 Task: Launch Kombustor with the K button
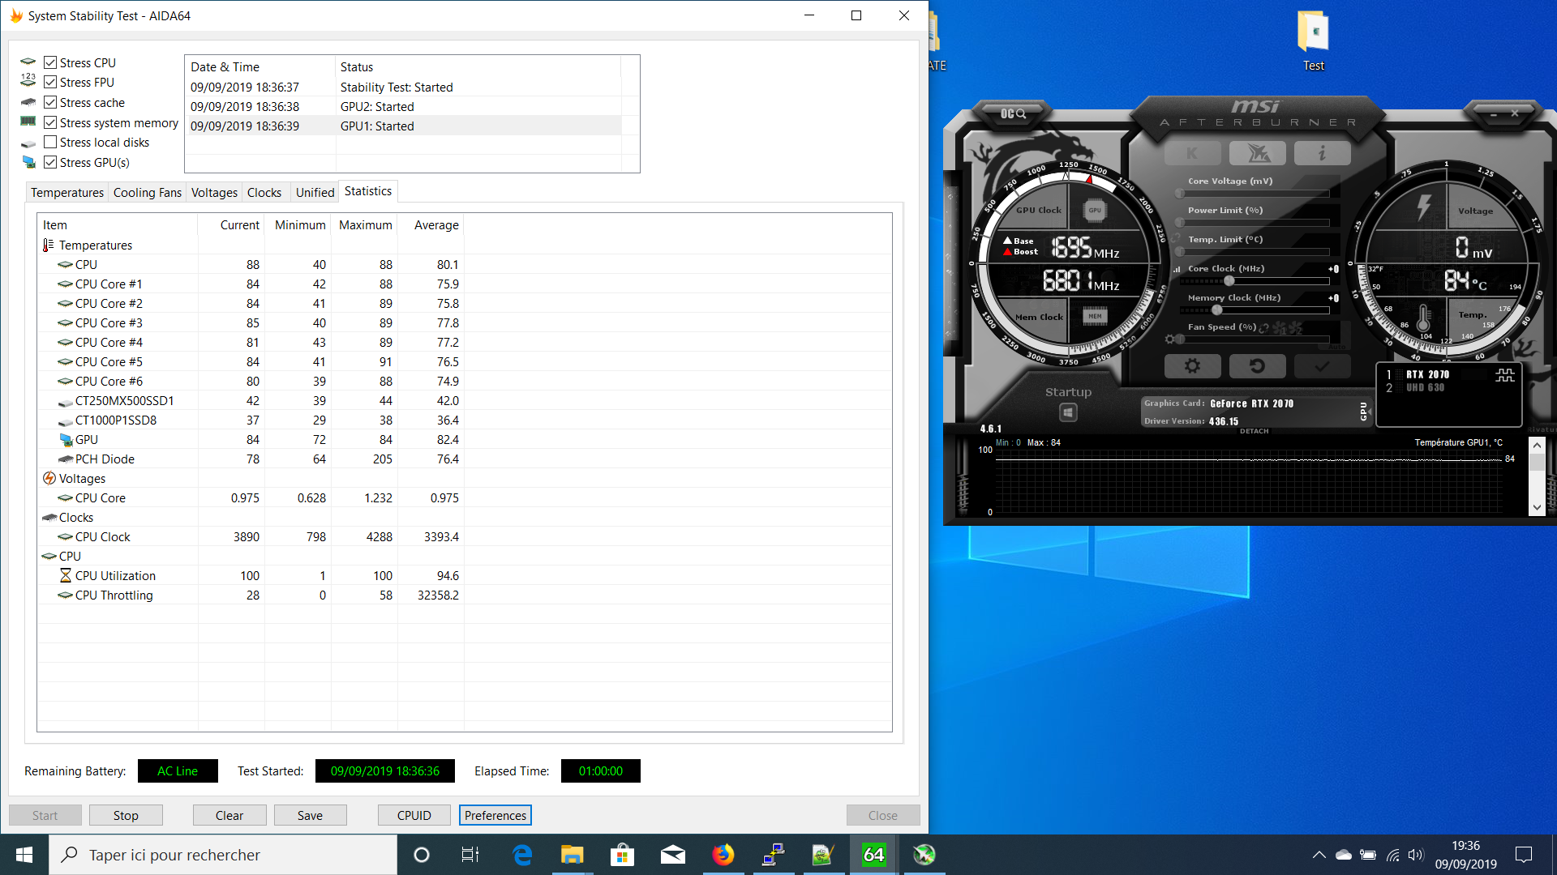[x=1192, y=153]
